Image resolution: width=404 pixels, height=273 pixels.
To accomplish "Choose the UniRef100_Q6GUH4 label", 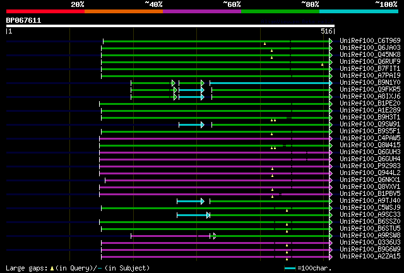I will (x=370, y=159).
